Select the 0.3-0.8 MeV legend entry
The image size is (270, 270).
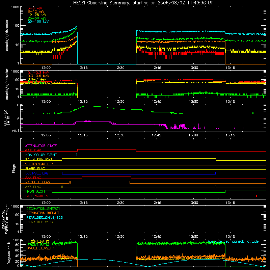38,76
